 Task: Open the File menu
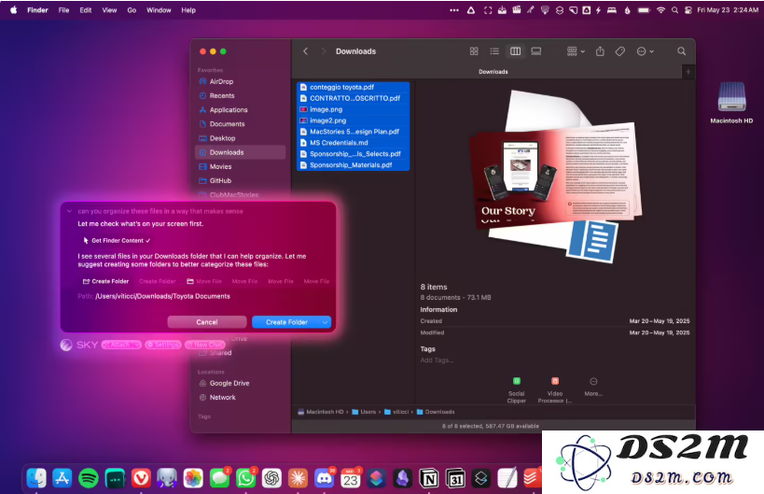pyautogui.click(x=63, y=9)
